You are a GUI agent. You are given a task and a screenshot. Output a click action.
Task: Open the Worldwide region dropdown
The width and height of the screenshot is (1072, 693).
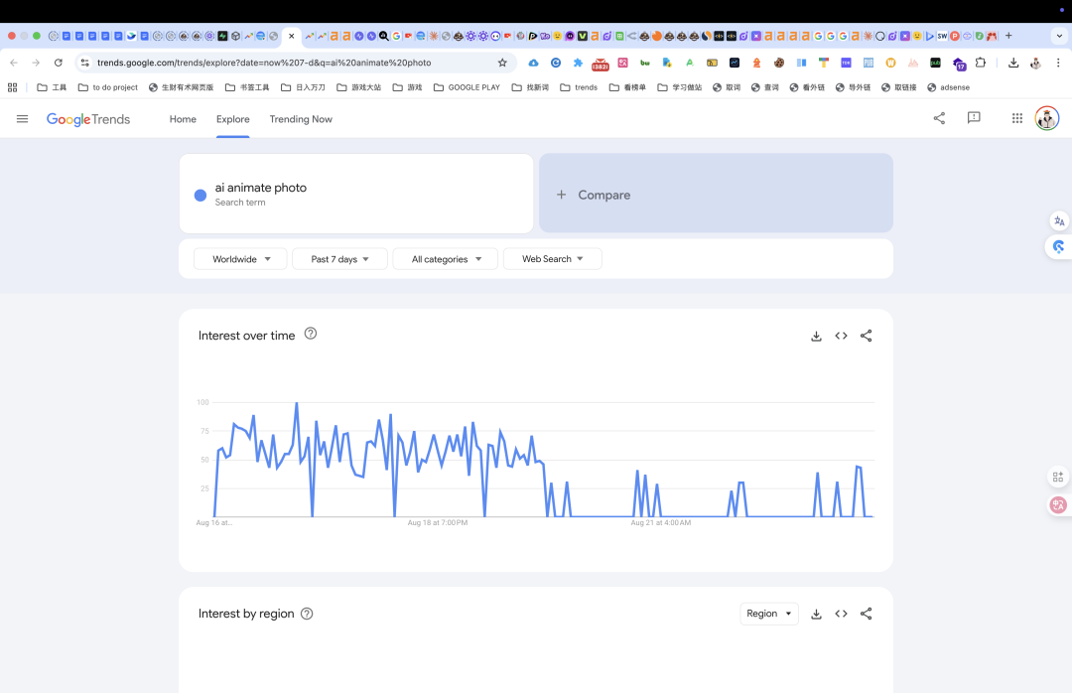pos(240,258)
